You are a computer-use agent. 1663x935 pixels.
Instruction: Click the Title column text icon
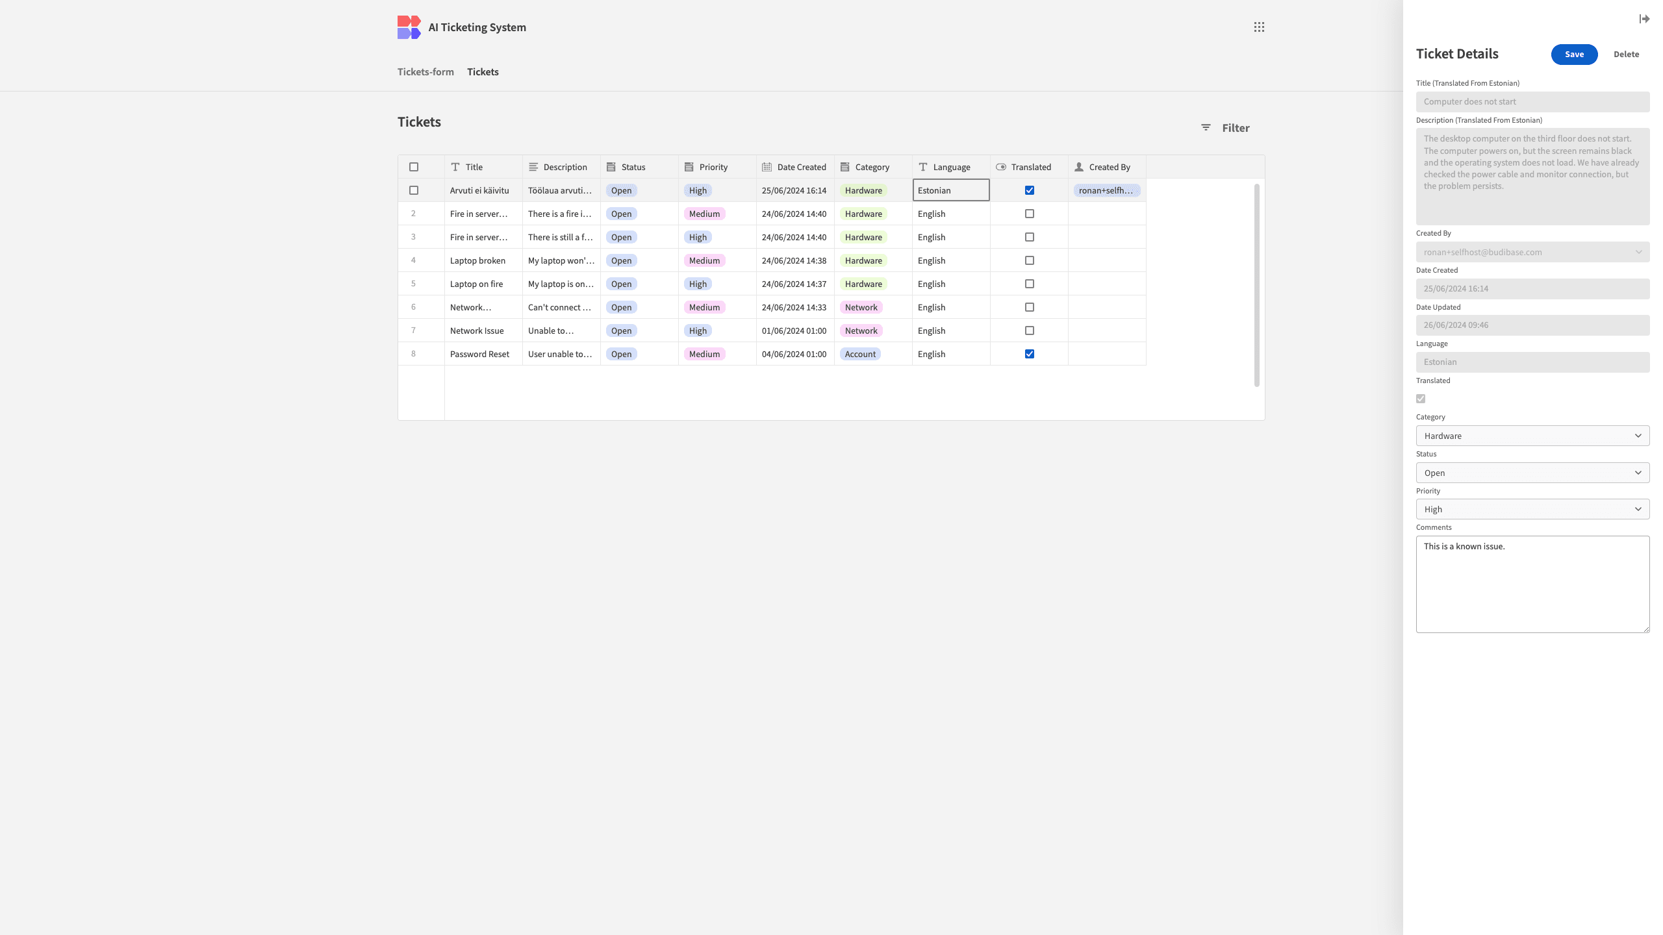click(455, 167)
